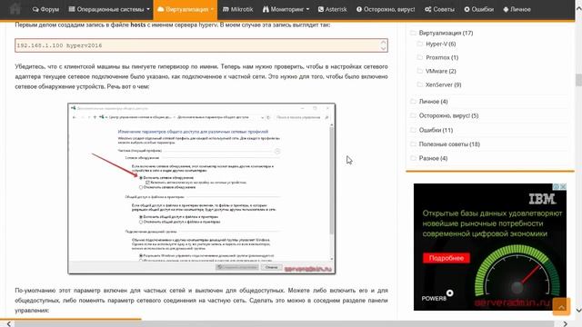Click the folder icon beside XenServer
Screen dimensions: 582x327
tap(420, 84)
